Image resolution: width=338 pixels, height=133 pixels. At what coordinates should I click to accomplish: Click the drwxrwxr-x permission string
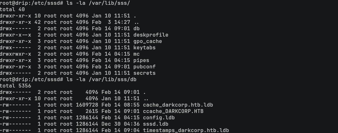[16, 54]
